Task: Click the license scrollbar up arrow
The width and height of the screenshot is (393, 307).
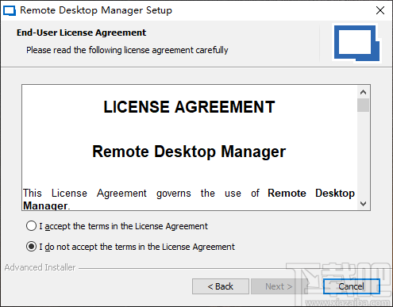Action: (x=364, y=92)
